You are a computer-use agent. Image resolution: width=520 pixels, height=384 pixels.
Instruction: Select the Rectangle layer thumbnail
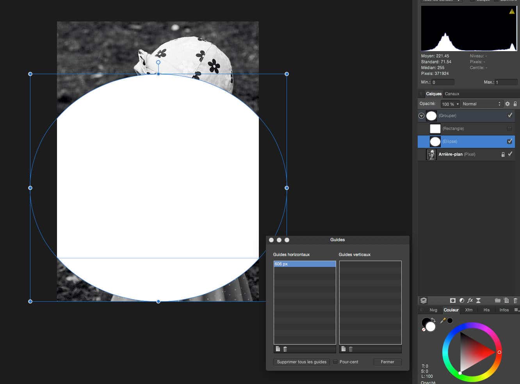pyautogui.click(x=435, y=128)
